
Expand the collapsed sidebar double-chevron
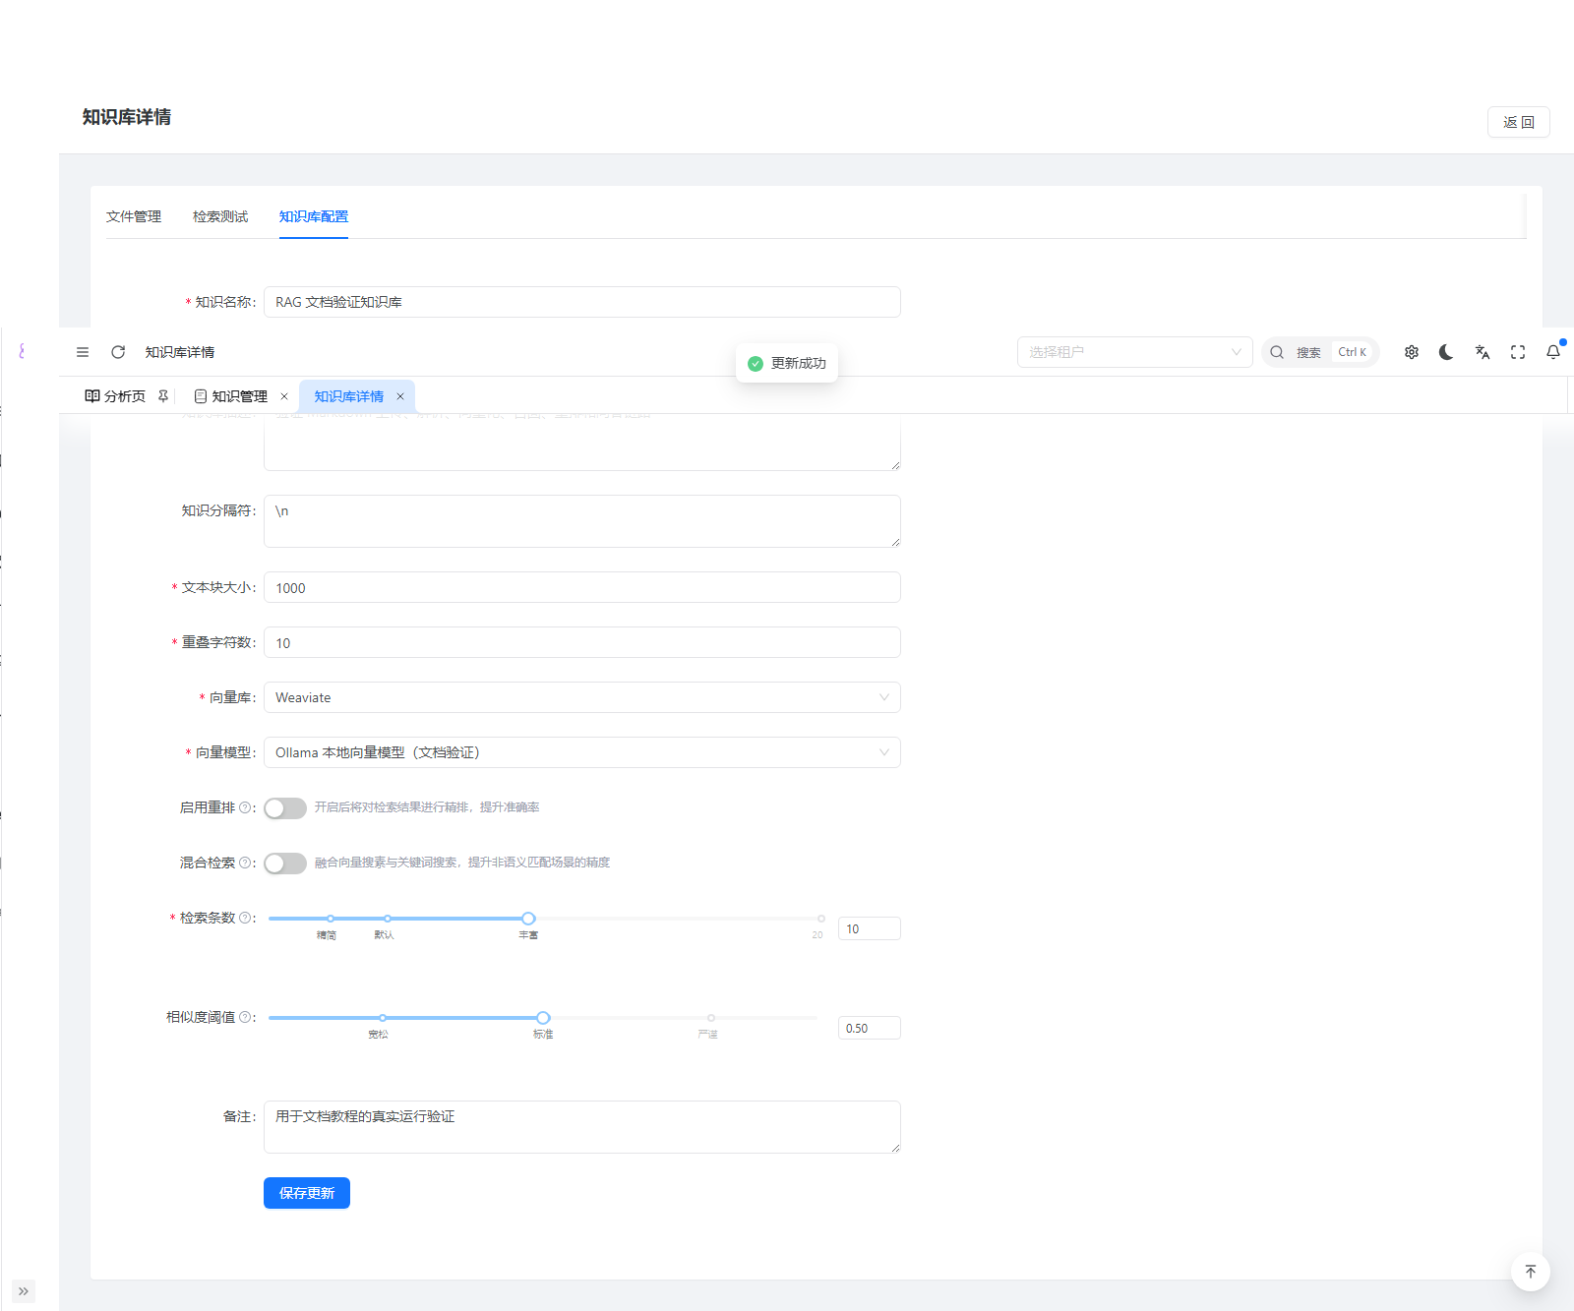click(x=24, y=1291)
